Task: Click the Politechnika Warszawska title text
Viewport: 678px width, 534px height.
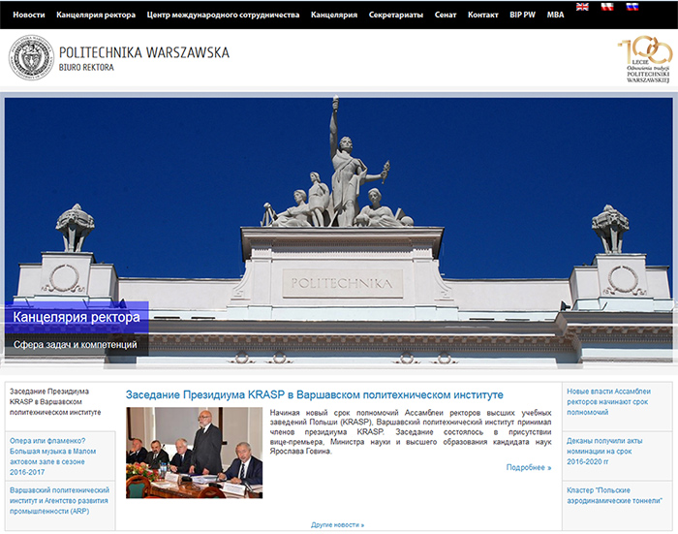Action: coord(144,52)
